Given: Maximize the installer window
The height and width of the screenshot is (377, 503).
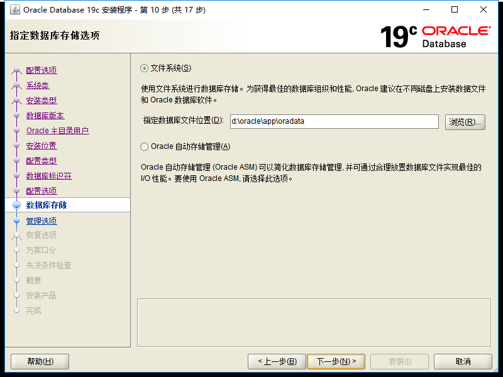Looking at the screenshot, I should (x=455, y=10).
